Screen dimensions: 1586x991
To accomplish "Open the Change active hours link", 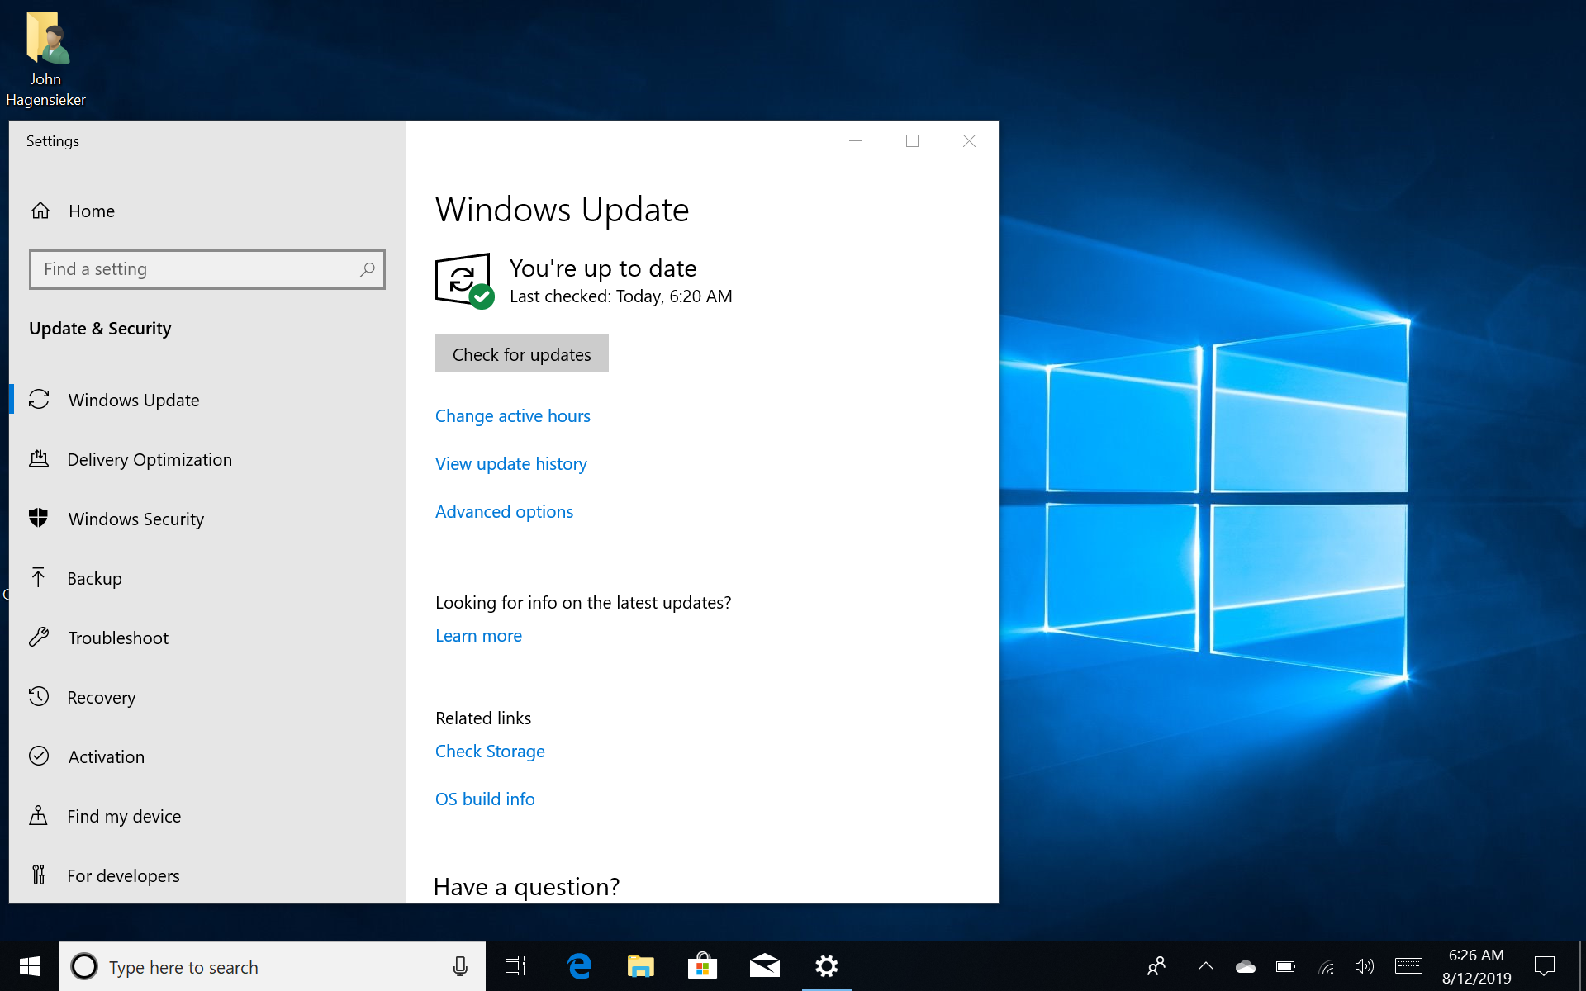I will tap(513, 416).
